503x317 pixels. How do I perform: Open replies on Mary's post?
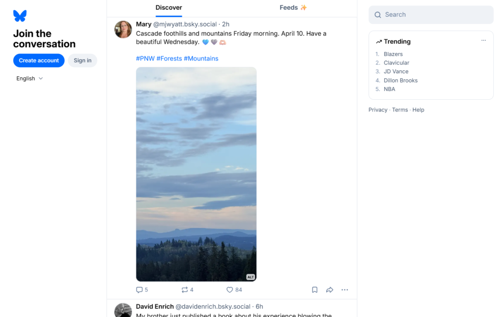click(141, 290)
